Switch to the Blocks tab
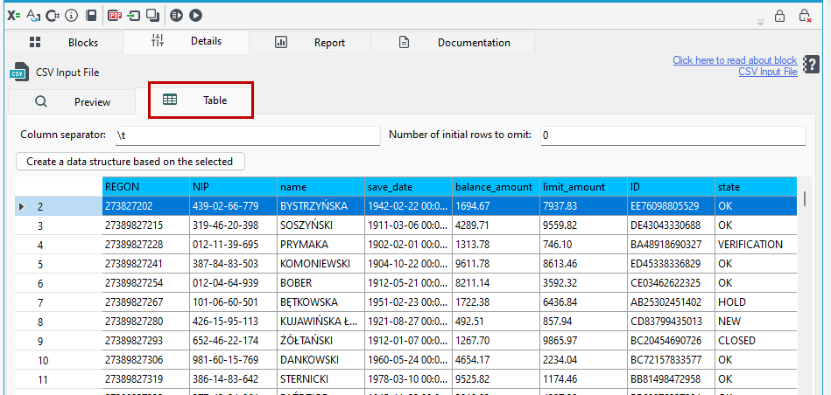831x395 pixels. coord(64,42)
